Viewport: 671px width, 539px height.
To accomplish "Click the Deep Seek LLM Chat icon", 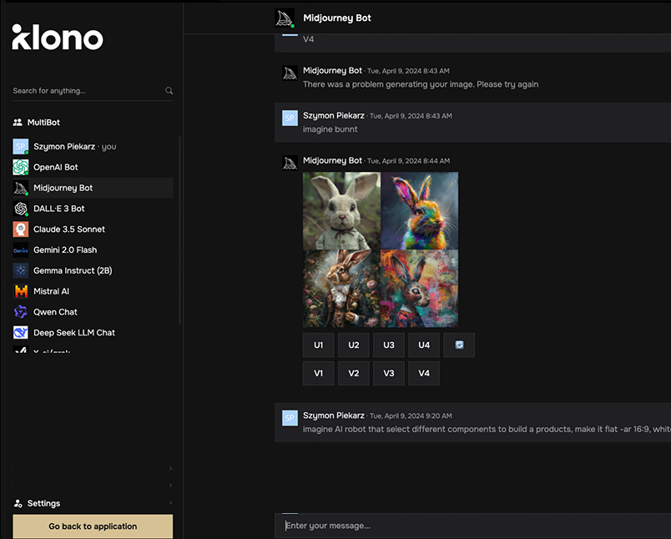I will tap(21, 332).
